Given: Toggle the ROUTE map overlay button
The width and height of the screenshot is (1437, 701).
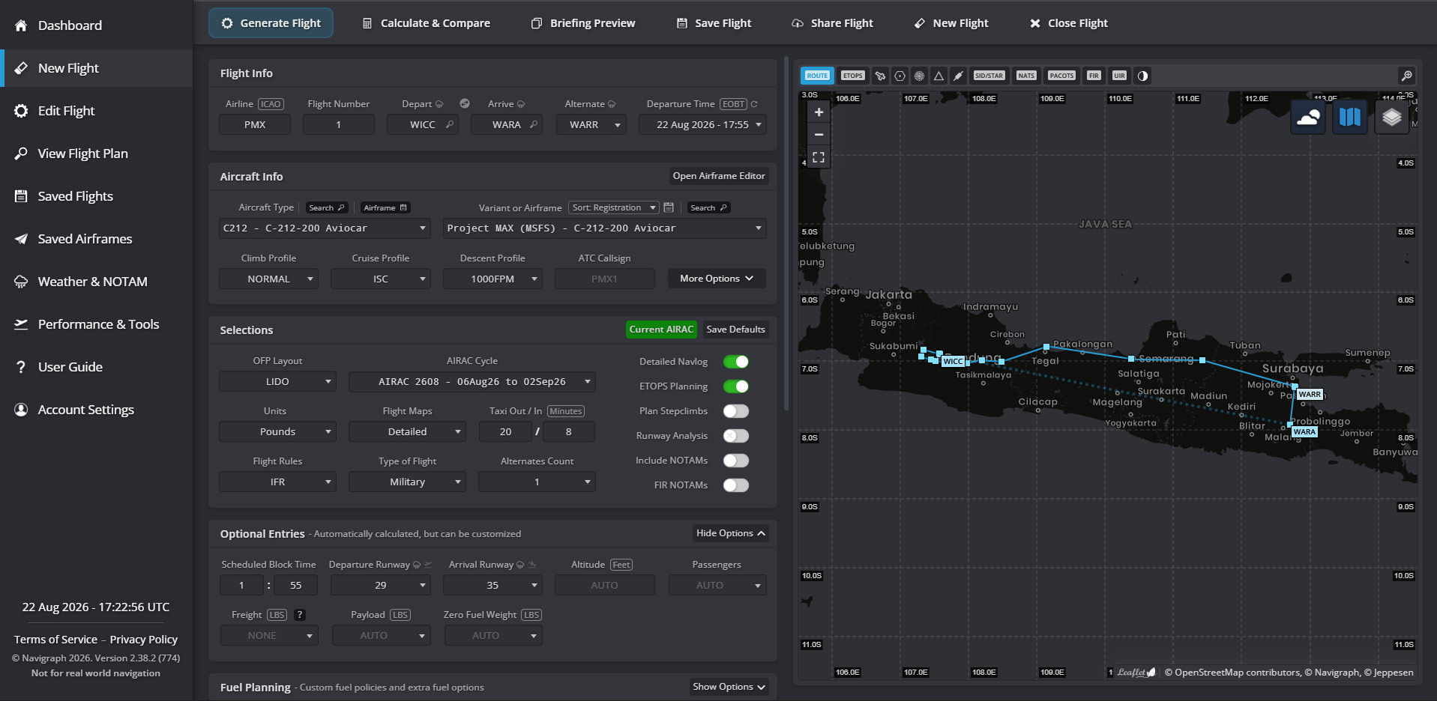Looking at the screenshot, I should click(817, 76).
